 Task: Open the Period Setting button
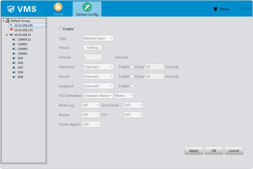93,48
